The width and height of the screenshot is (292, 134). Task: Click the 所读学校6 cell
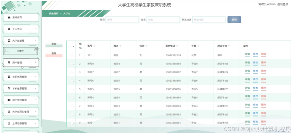point(223,81)
